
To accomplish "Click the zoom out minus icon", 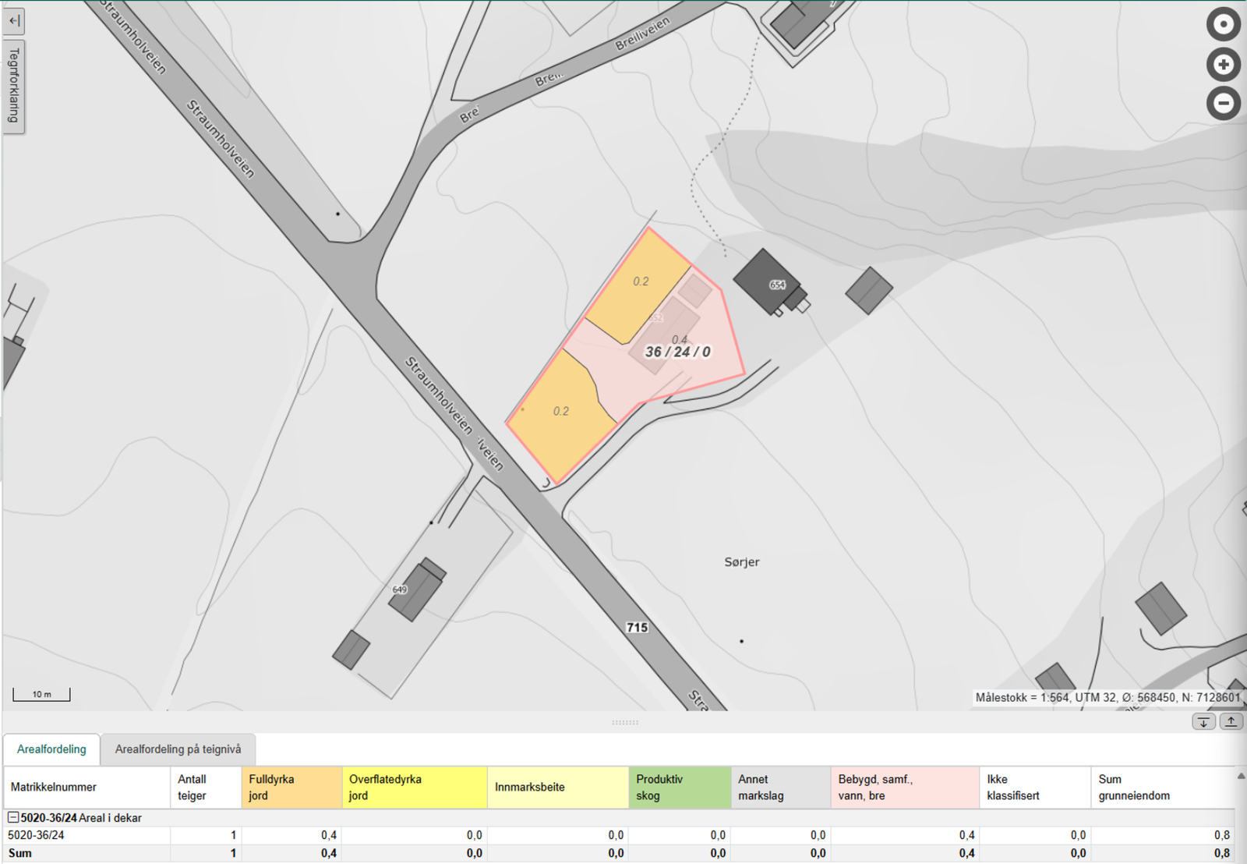I will pyautogui.click(x=1223, y=103).
